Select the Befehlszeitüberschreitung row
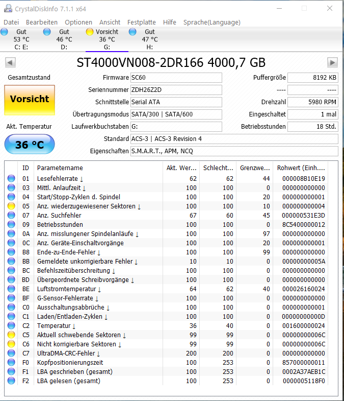 click(x=167, y=270)
